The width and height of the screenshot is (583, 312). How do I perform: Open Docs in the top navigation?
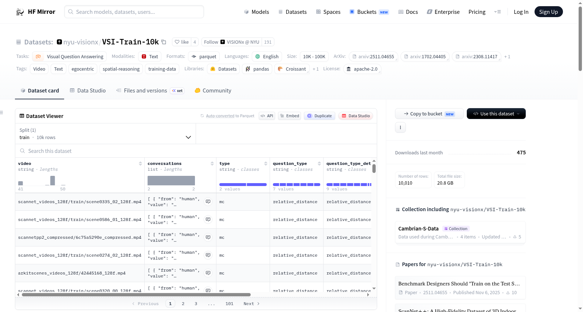pyautogui.click(x=408, y=12)
